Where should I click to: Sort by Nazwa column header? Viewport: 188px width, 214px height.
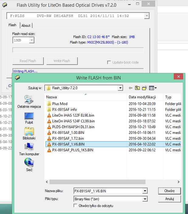[85, 97]
